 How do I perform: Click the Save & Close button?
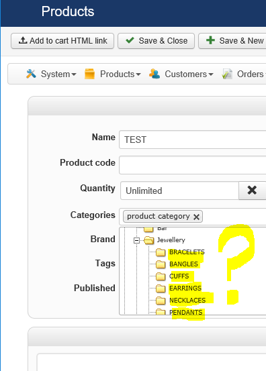tap(157, 41)
